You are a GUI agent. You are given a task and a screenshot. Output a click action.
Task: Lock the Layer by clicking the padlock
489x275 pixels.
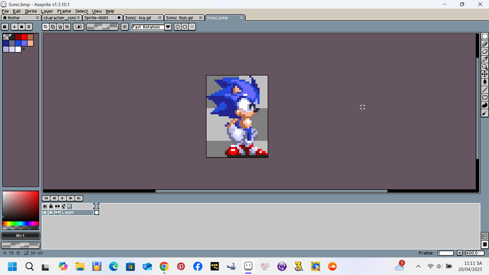pos(51,212)
